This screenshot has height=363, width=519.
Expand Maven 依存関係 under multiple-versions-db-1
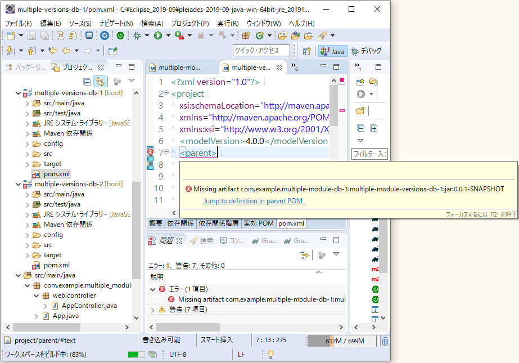point(28,134)
